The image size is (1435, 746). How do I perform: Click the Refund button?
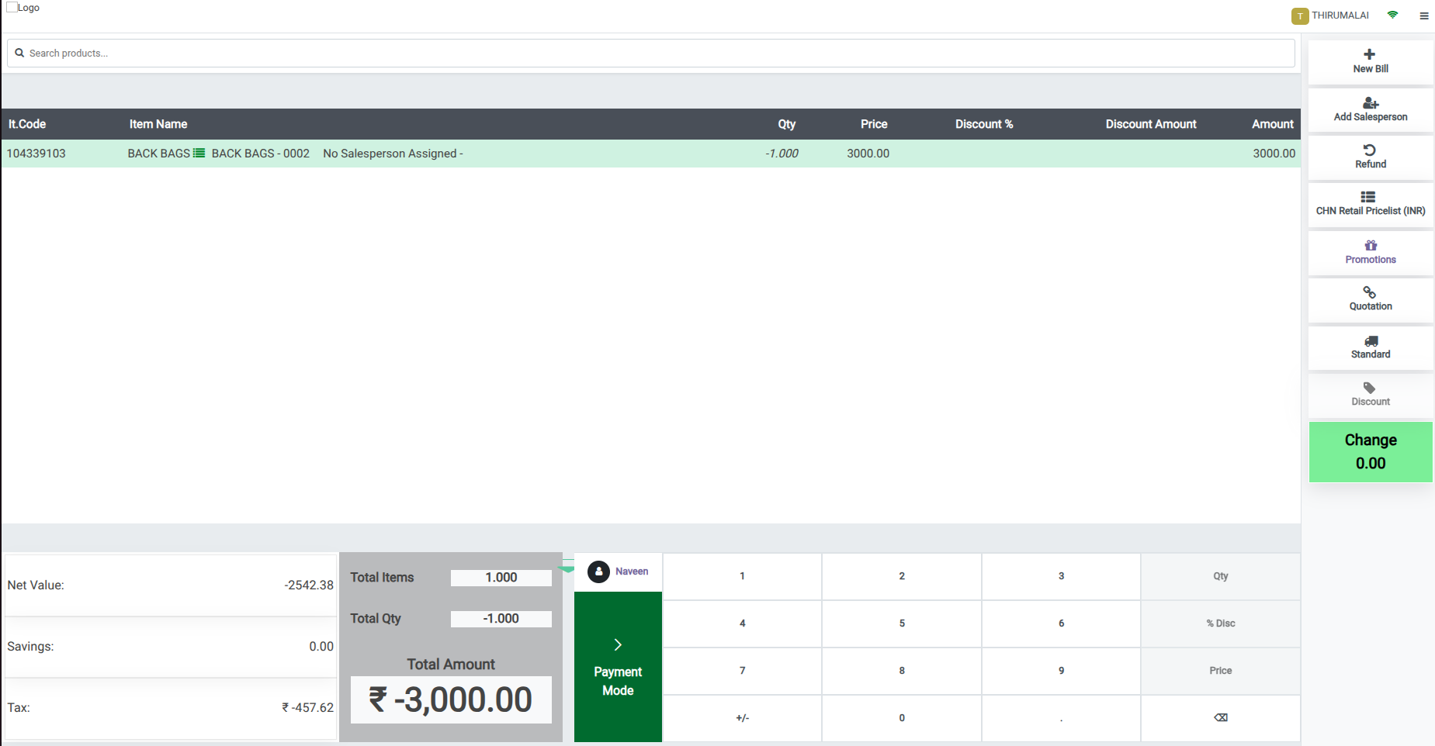coord(1371,157)
